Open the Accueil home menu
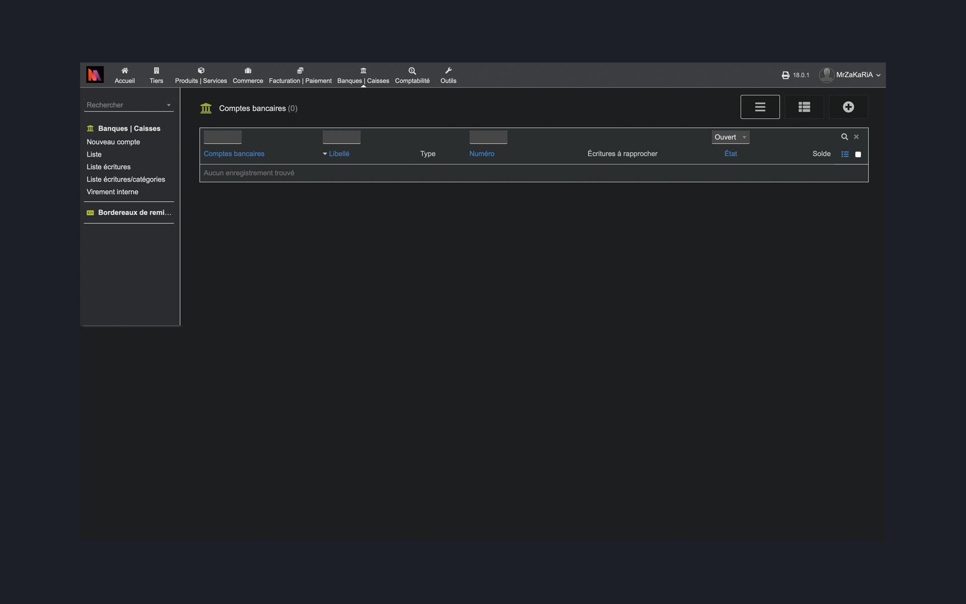The width and height of the screenshot is (966, 604). coord(124,75)
